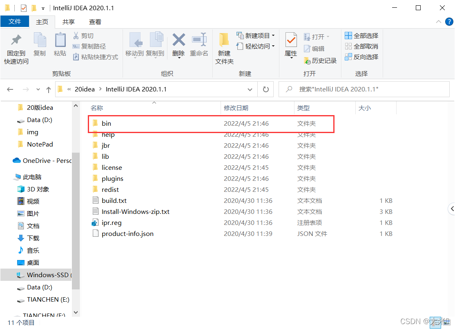Create a New folder
Image resolution: width=455 pixels, height=329 pixels.
224,49
